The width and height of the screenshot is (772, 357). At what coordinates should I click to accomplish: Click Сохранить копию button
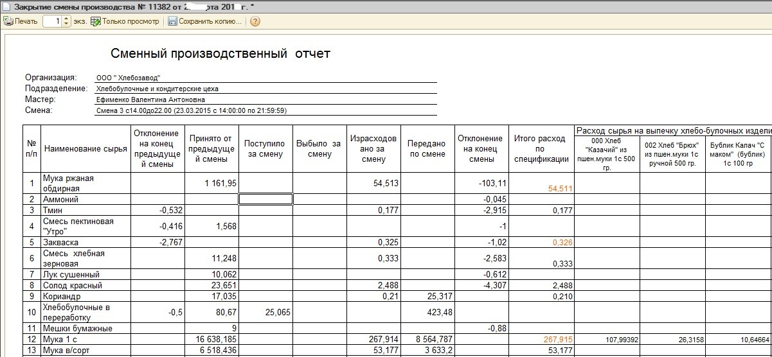point(204,21)
